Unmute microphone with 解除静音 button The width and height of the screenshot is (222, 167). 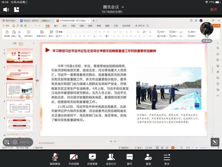55,158
